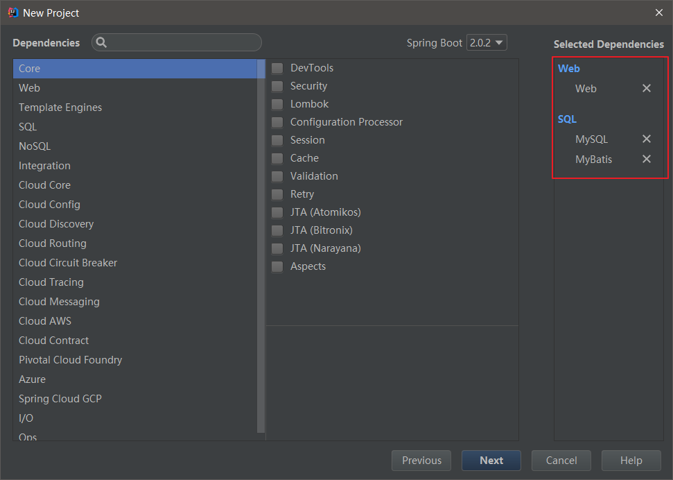Open the Spring Boot version dropdown
The image size is (673, 480).
[x=487, y=42]
